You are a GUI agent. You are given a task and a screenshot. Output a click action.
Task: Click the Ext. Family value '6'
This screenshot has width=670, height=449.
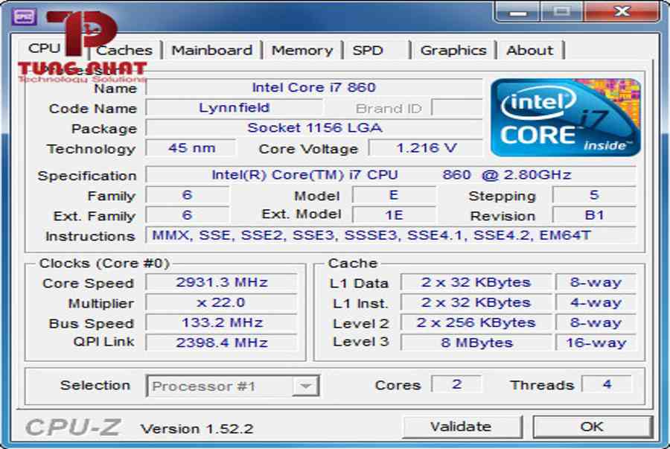(187, 215)
